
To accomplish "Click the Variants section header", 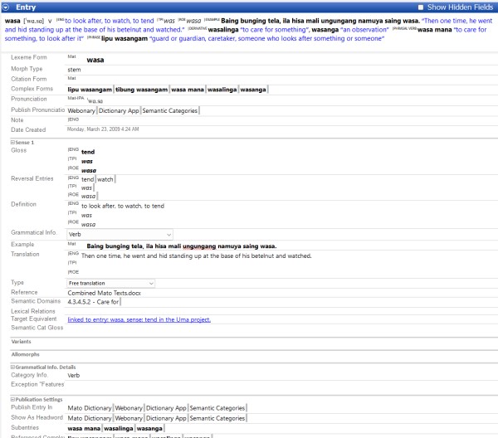I will click(x=22, y=342).
